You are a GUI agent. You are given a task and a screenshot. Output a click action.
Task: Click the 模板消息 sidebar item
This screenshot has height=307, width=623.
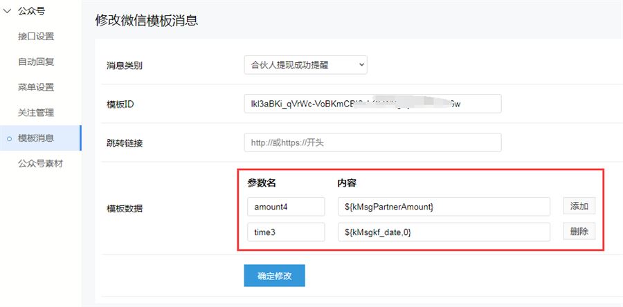(36, 138)
